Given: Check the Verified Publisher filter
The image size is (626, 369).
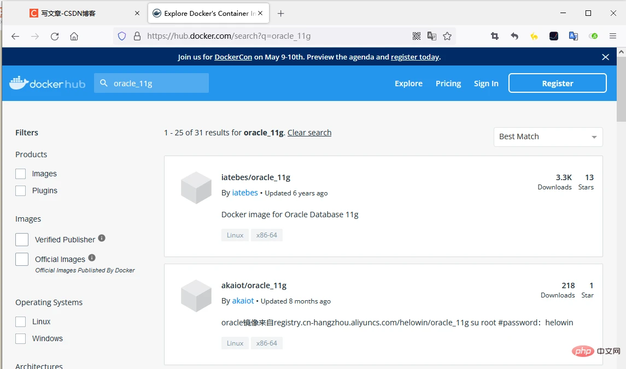Looking at the screenshot, I should click(22, 240).
